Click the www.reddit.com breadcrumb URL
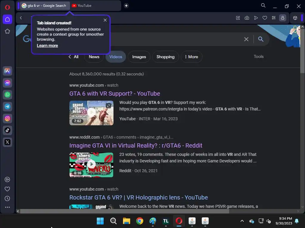 tap(84, 137)
